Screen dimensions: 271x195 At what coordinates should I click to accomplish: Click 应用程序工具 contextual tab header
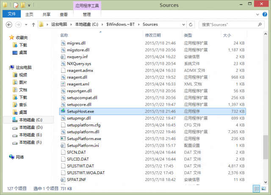[87, 5]
